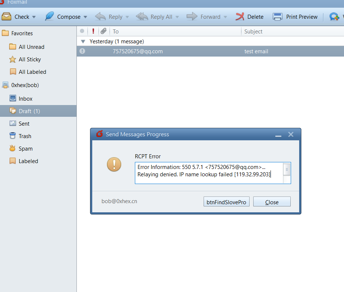This screenshot has width=344, height=292.
Task: Collapse the Yesterday message group
Action: coord(82,42)
